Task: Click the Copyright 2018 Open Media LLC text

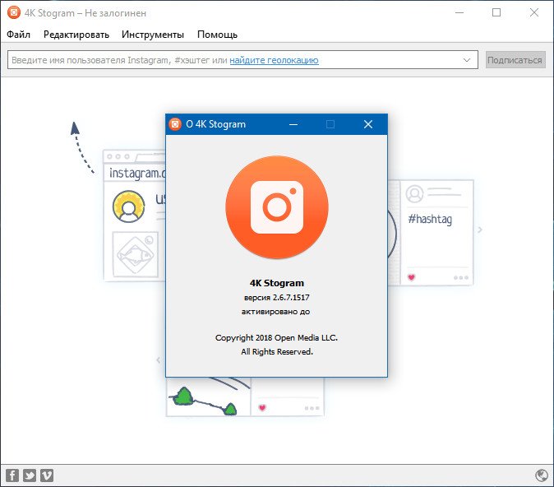Action: point(277,338)
